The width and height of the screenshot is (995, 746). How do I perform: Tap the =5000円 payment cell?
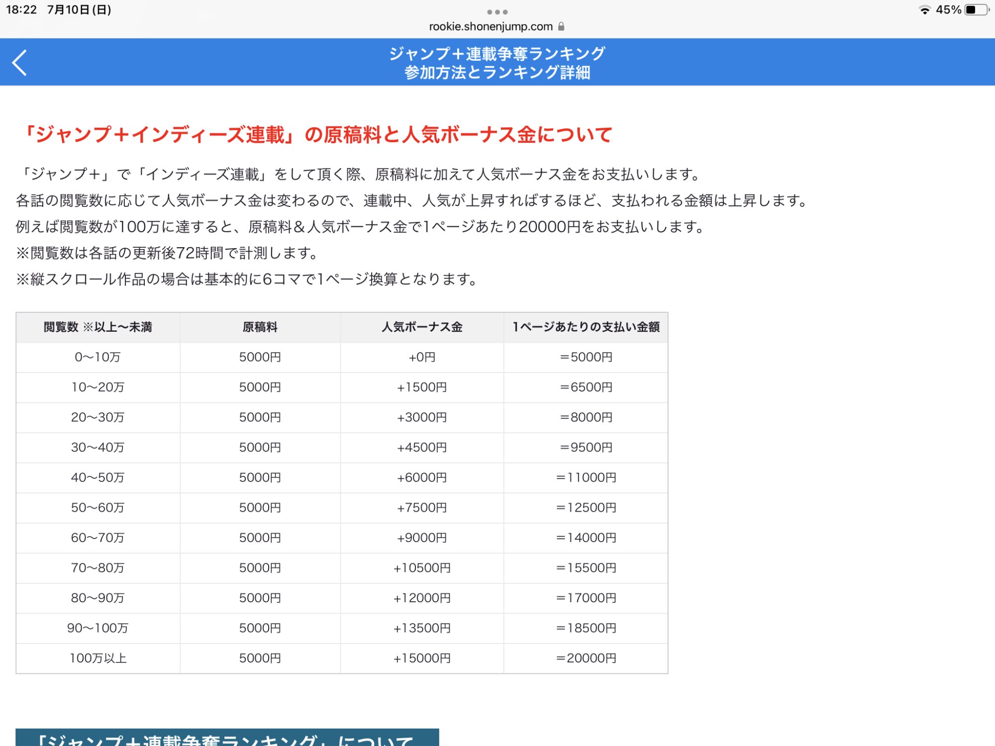tap(586, 357)
